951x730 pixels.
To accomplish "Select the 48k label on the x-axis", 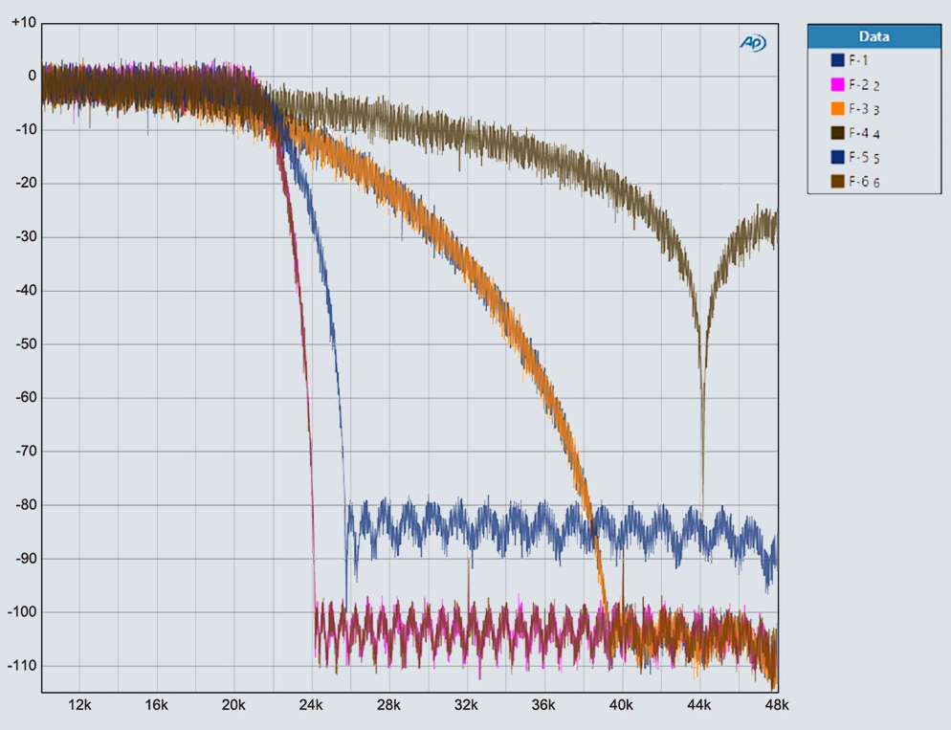I will pyautogui.click(x=777, y=706).
